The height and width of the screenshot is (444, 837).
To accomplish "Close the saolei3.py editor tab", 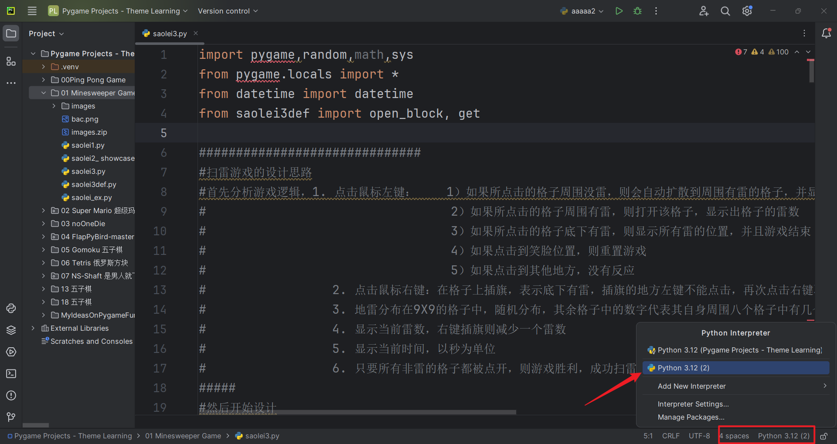I will coord(196,33).
